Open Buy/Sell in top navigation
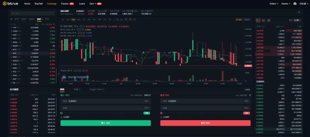This screenshot has height=137, width=310. pyautogui.click(x=38, y=4)
